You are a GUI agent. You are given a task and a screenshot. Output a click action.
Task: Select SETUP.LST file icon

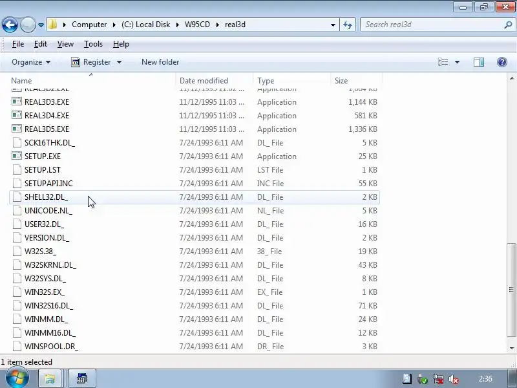pos(17,169)
